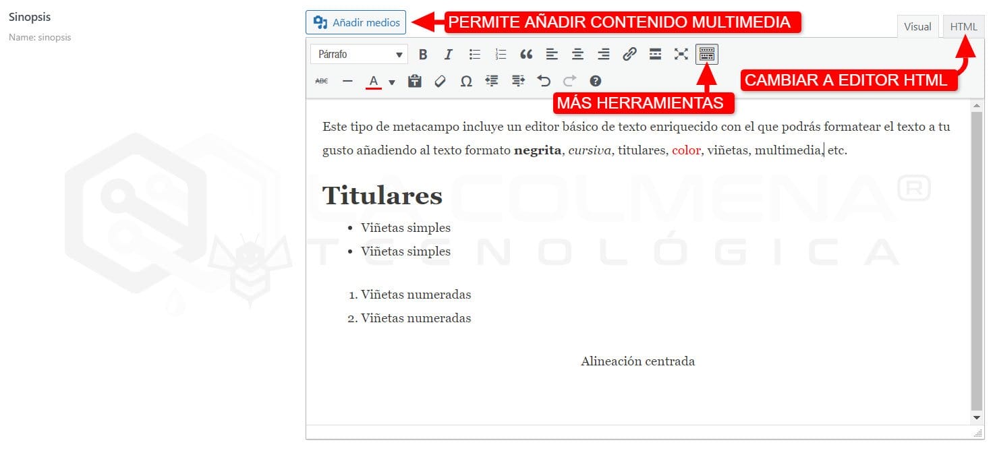995x449 pixels.
Task: Insert a special character (omega)
Action: click(x=466, y=82)
